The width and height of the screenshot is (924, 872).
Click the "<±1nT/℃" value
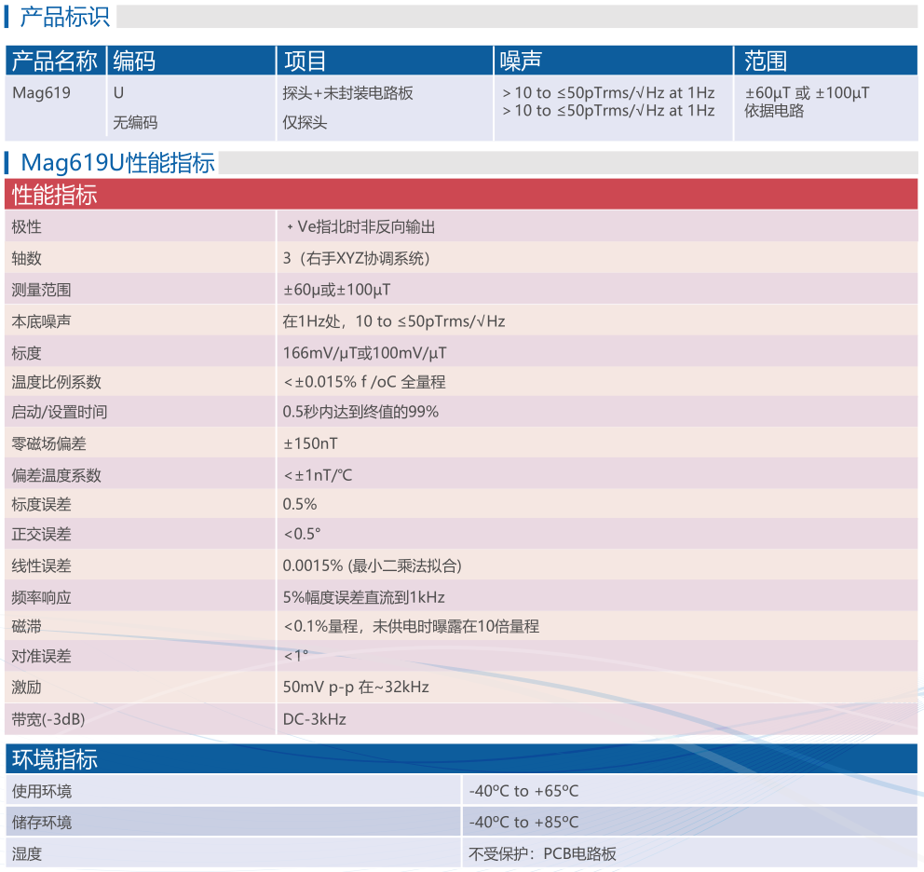click(318, 475)
